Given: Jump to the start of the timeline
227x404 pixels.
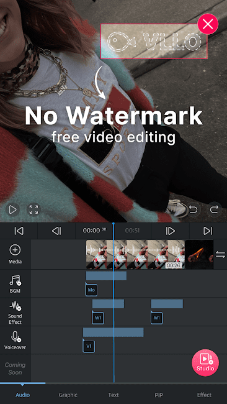Looking at the screenshot, I should tap(19, 231).
